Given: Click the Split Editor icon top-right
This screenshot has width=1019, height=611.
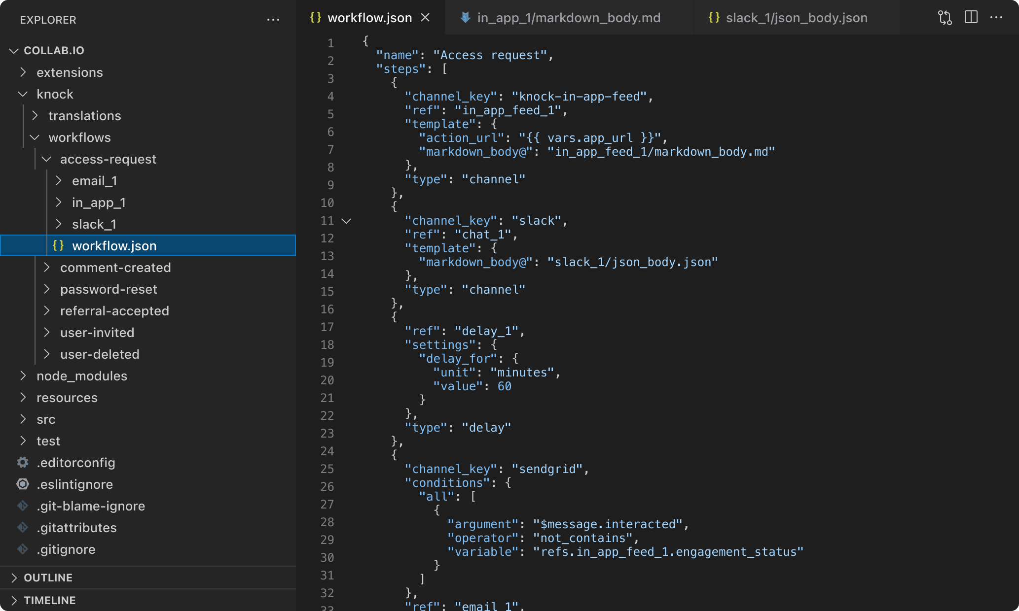Looking at the screenshot, I should pyautogui.click(x=971, y=17).
